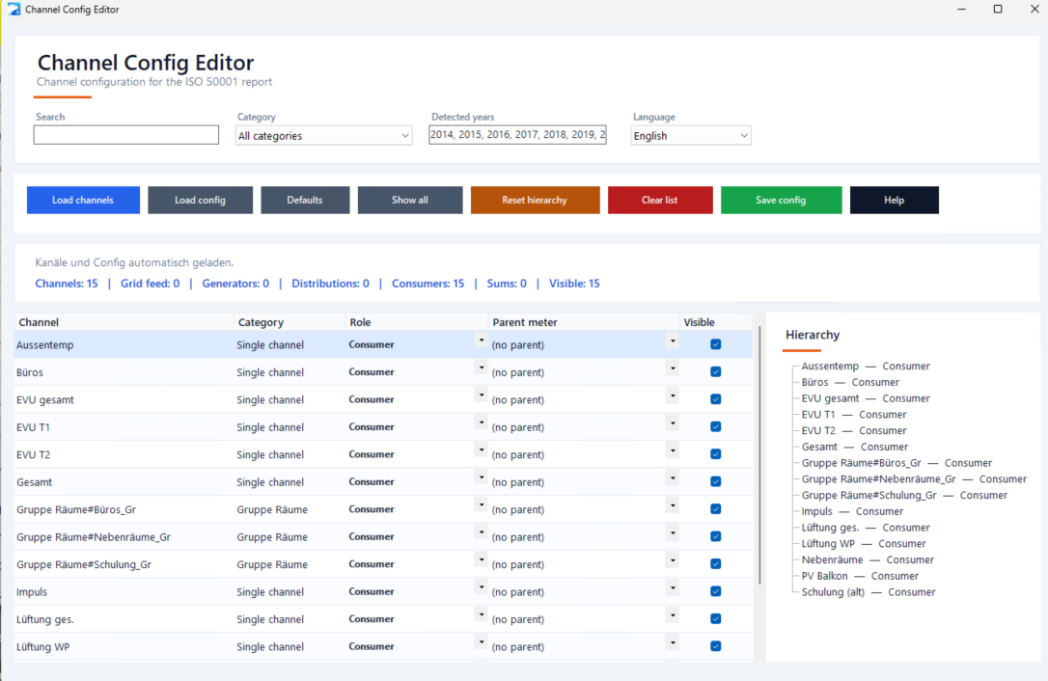Focus the Search input field

[126, 135]
